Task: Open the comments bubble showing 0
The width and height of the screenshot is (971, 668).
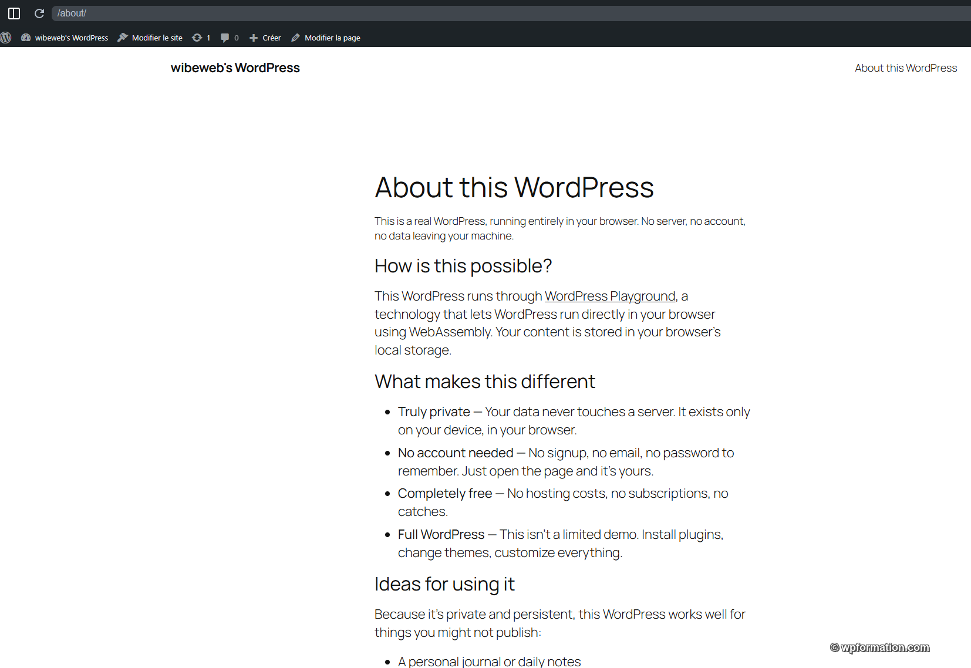Action: (x=230, y=38)
